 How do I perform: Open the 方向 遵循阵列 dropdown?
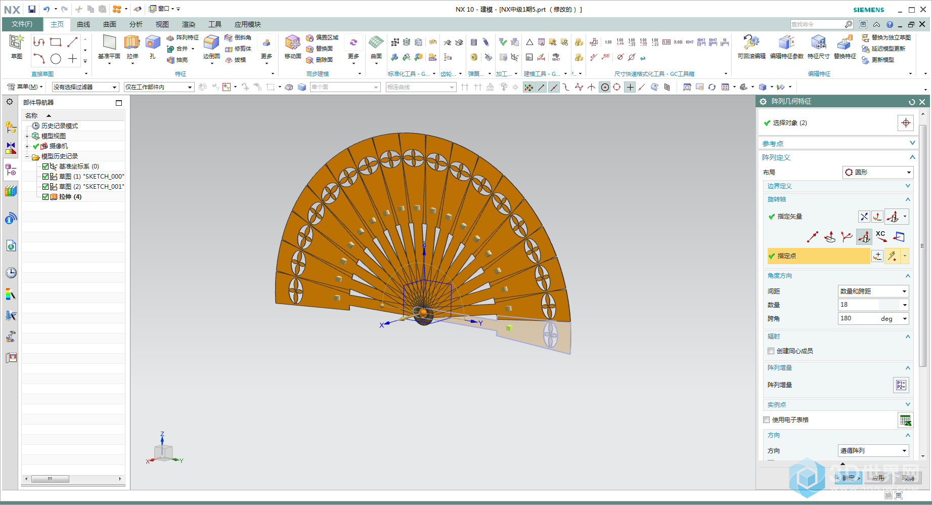[x=873, y=450]
